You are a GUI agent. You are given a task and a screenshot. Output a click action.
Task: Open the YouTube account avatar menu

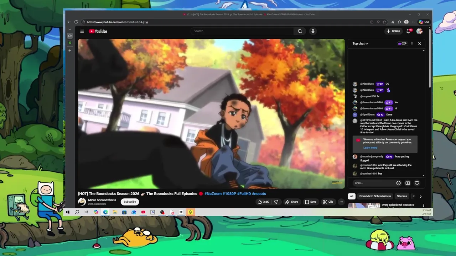point(419,31)
